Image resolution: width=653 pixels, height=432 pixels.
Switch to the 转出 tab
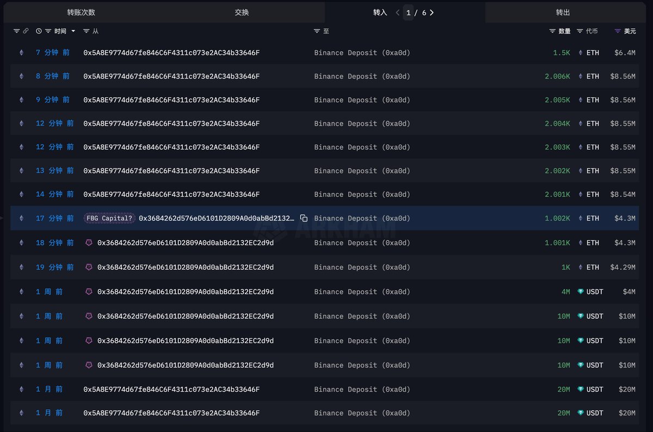(x=563, y=12)
